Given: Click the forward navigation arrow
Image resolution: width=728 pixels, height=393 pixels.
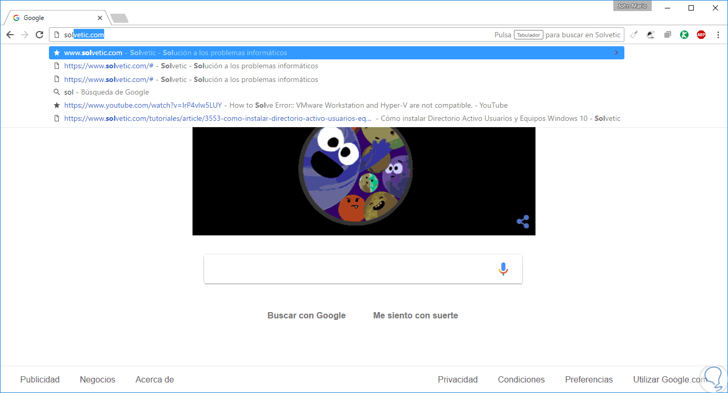Looking at the screenshot, I should [x=25, y=35].
